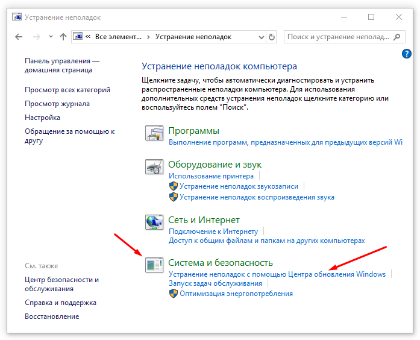
Task: Navigate back with the back arrow
Action: tap(17, 37)
